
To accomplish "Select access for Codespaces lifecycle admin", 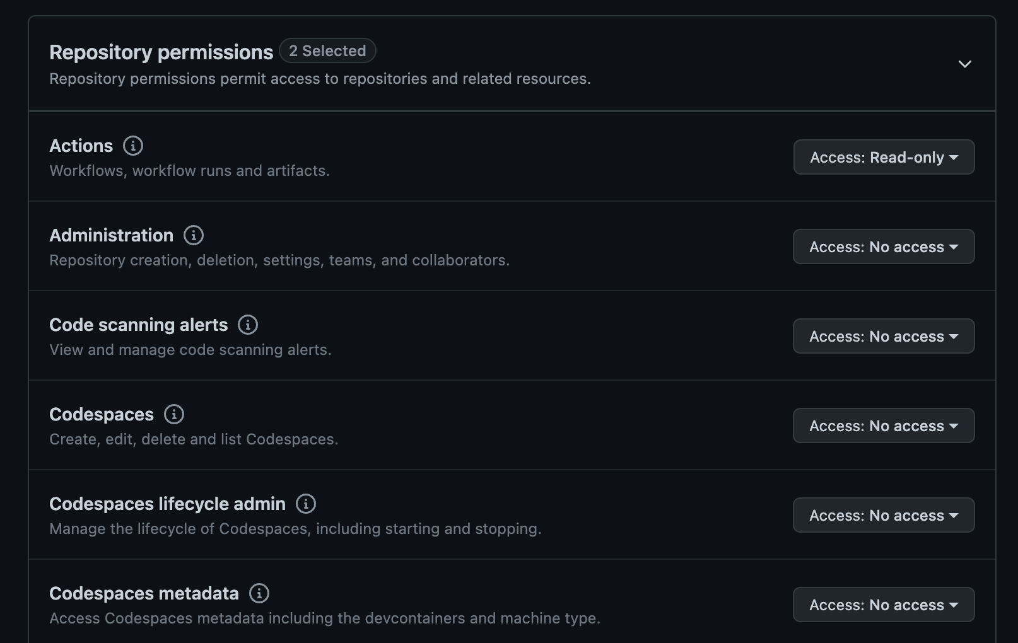I will (x=884, y=515).
